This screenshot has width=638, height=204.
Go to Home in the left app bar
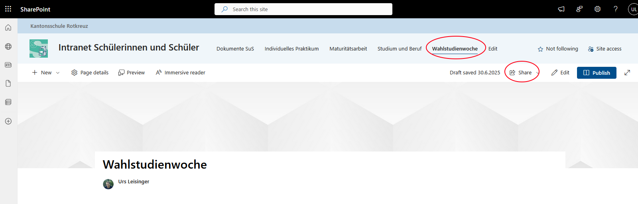pos(8,27)
